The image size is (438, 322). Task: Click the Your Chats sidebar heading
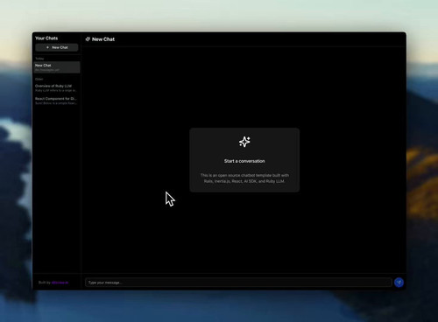46,38
